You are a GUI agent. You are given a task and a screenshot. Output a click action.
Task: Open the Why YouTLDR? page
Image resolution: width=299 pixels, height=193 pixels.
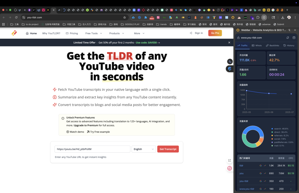click(51, 33)
